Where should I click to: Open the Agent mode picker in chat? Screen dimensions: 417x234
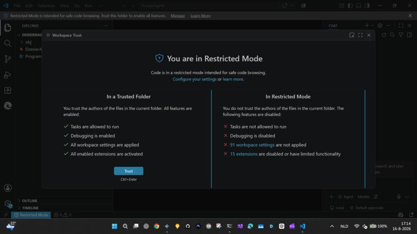(346, 197)
